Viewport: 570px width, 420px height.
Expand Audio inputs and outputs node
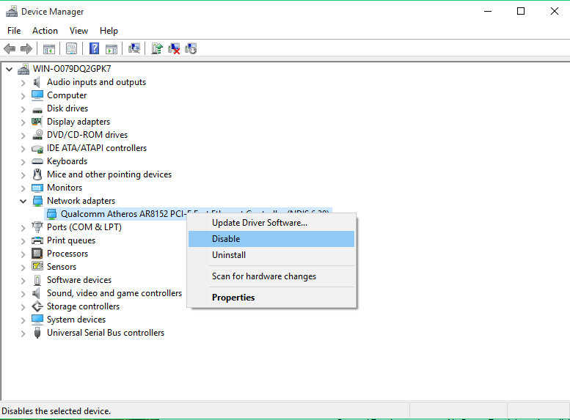point(23,83)
